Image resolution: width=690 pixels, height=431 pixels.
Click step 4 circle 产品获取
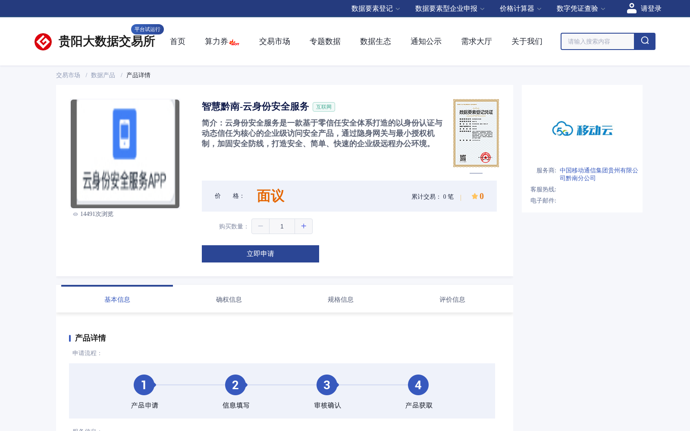(418, 385)
